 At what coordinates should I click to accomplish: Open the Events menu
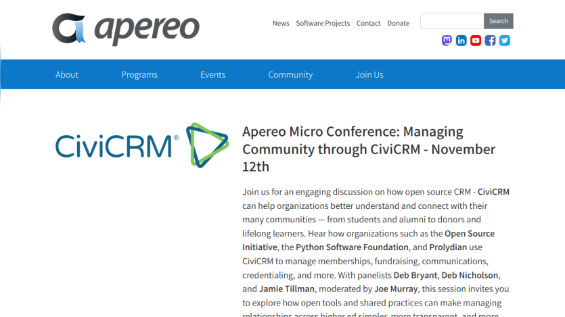[x=212, y=74]
